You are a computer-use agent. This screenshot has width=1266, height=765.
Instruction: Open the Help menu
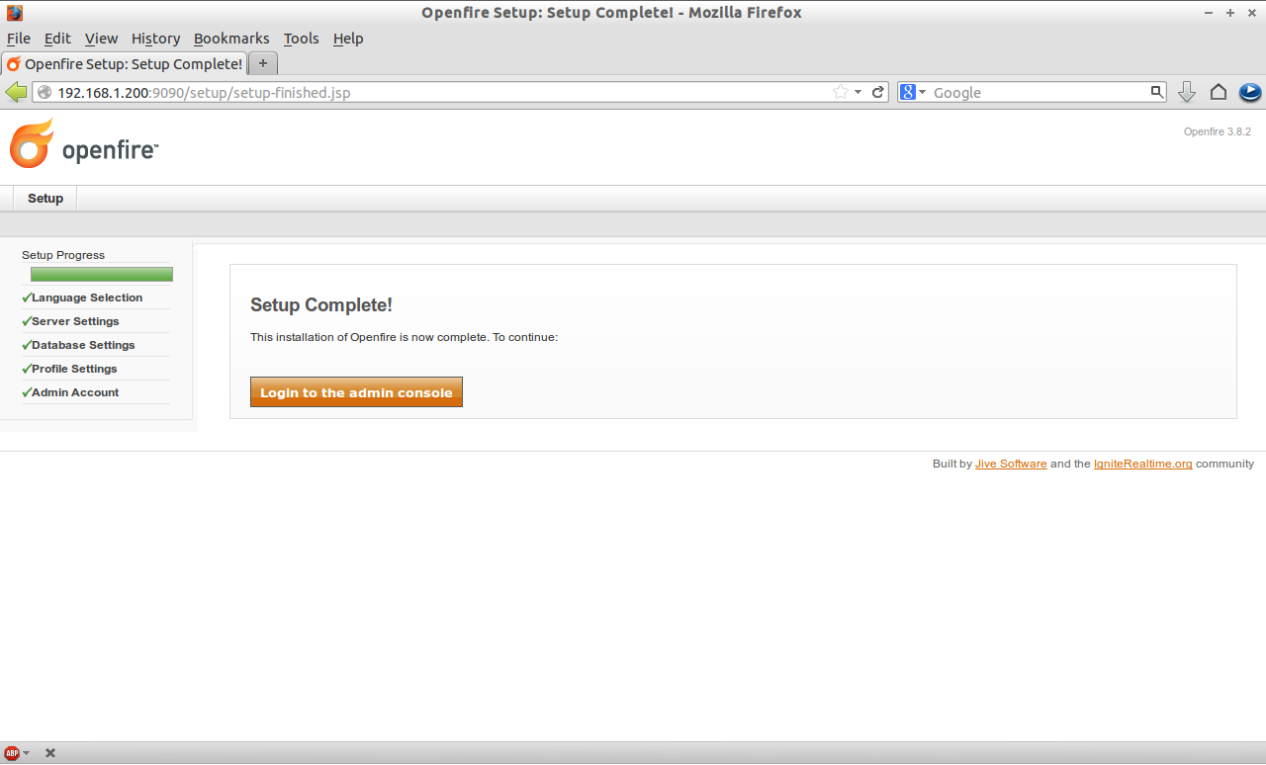[x=348, y=39]
